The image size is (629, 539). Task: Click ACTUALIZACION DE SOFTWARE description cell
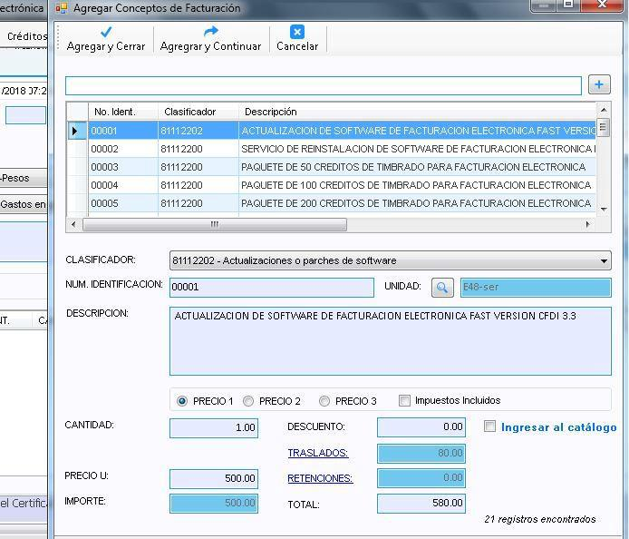[x=417, y=131]
